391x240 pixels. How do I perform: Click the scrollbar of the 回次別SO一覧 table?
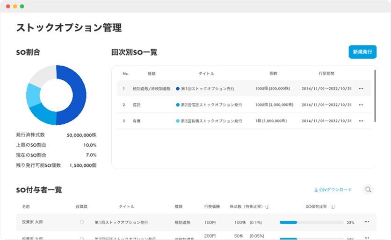pyautogui.click(x=375, y=96)
